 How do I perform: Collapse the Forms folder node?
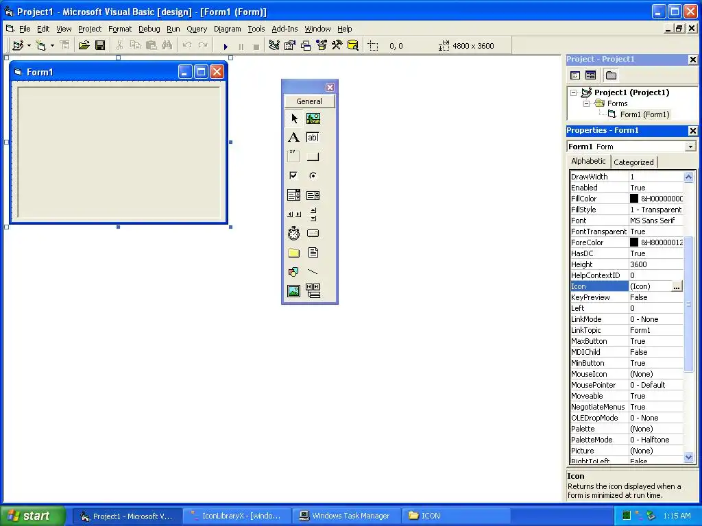pos(587,104)
